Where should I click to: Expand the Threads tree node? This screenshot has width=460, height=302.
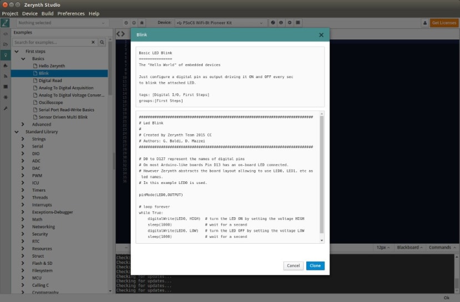(x=23, y=197)
